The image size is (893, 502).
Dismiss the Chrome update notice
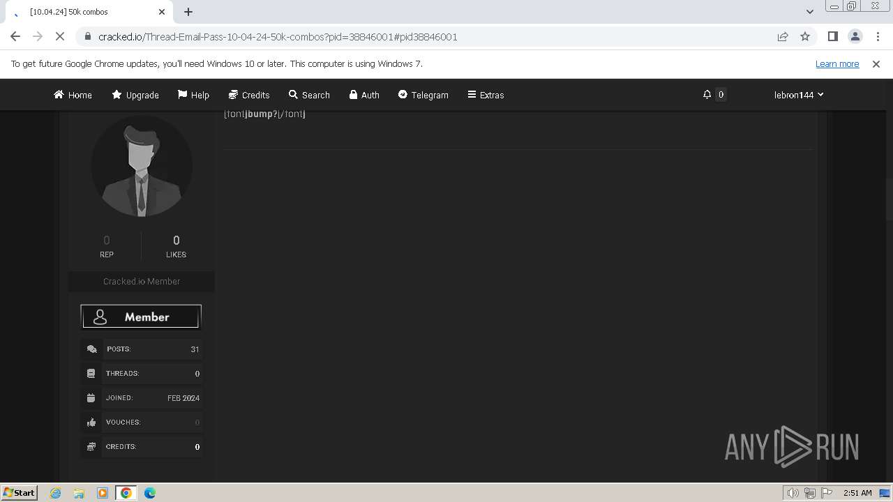point(876,63)
